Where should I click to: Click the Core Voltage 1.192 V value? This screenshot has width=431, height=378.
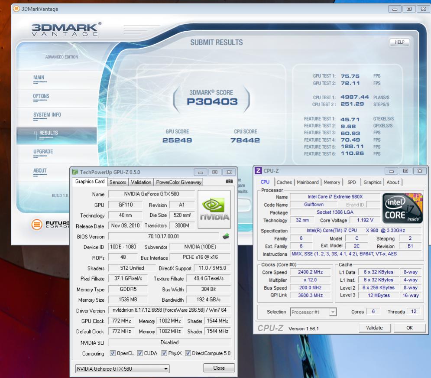click(x=365, y=220)
